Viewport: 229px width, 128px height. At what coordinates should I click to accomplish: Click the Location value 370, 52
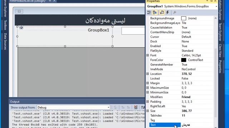187,74
